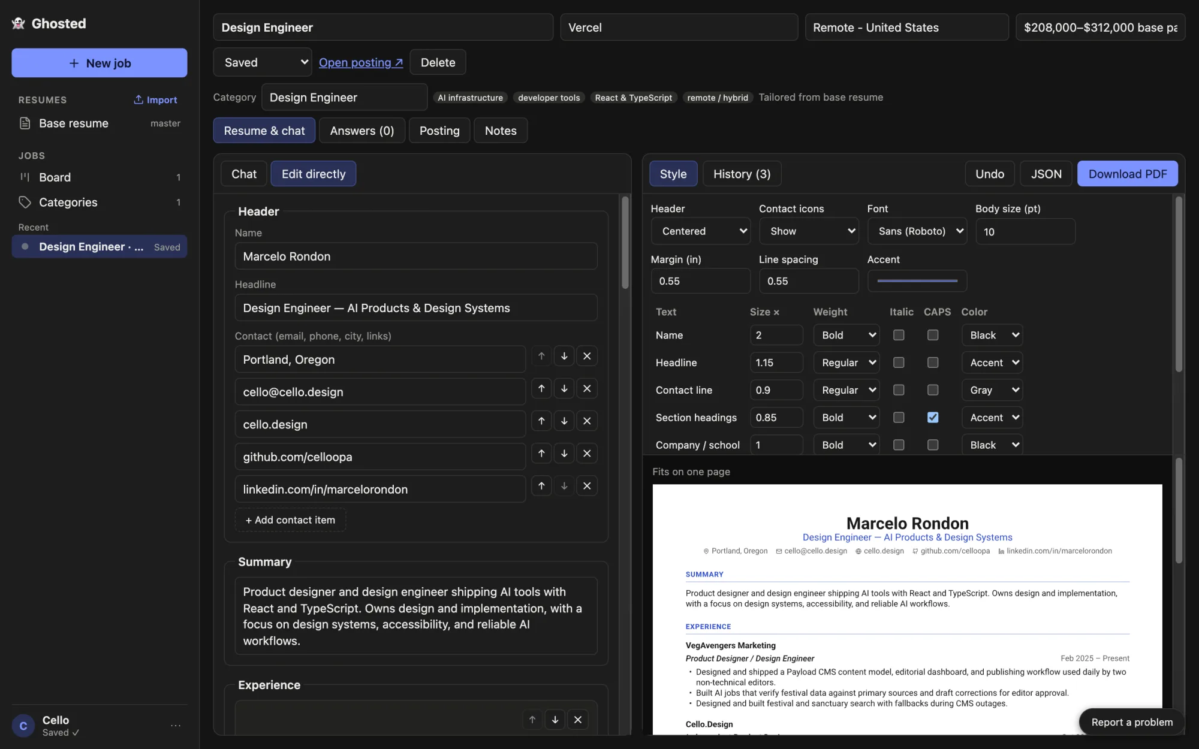1199x749 pixels.
Task: Open the Cello account options menu
Action: coord(176,725)
